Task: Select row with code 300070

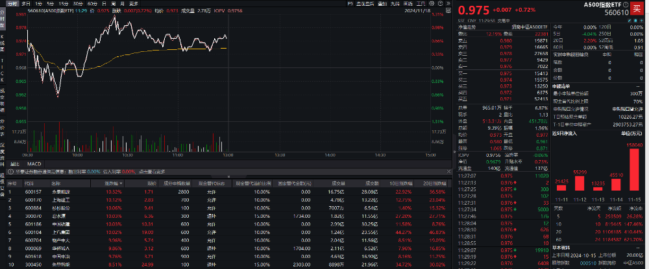Action: point(229,216)
